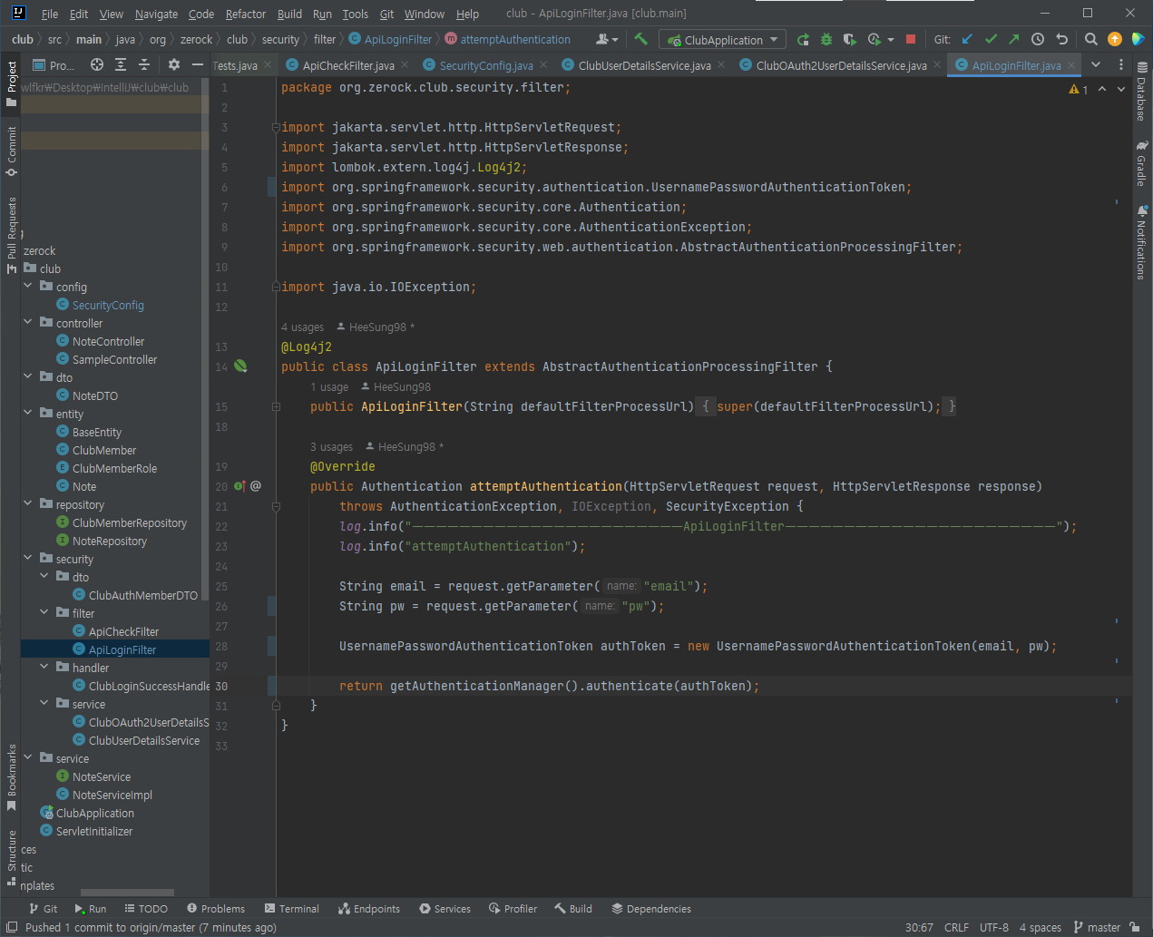Open the Problems tool window
Viewport: 1153px width, 937px height.
pos(216,908)
